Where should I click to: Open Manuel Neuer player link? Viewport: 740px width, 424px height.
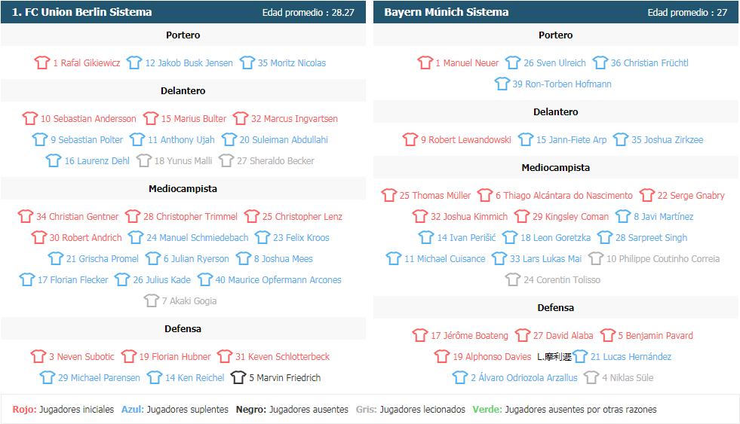[467, 63]
